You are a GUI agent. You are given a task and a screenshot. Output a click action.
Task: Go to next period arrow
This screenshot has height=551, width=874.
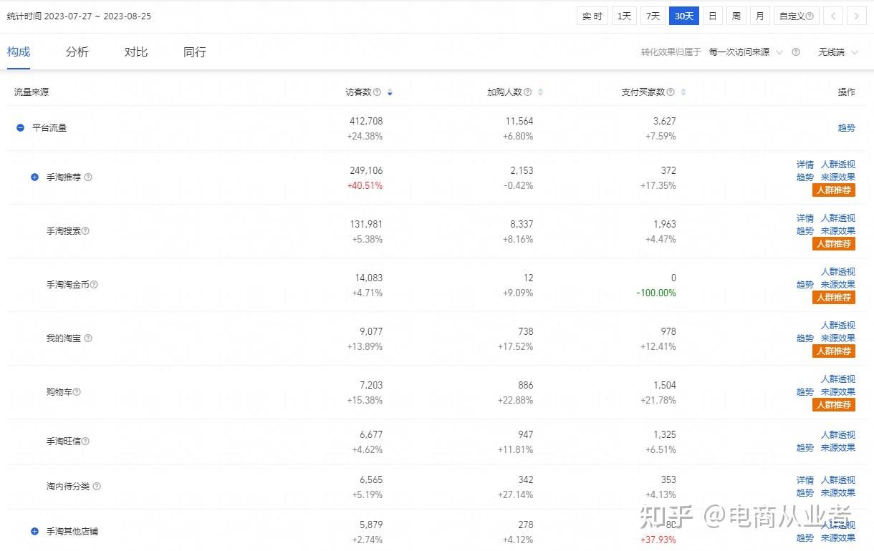[x=856, y=16]
